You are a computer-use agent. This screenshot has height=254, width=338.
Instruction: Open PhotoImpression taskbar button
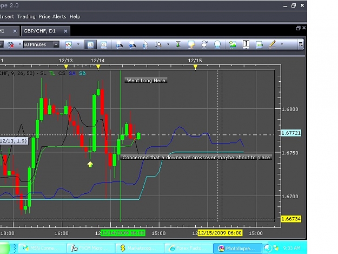pos(237,248)
